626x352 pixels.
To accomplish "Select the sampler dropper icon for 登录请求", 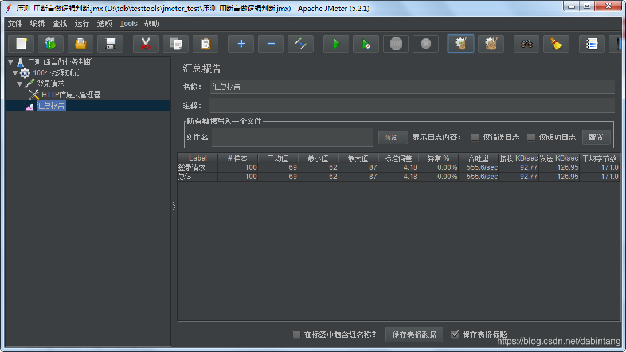I will click(30, 84).
